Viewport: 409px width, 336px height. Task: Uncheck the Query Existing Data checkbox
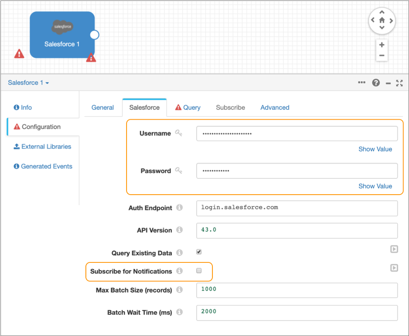click(199, 252)
